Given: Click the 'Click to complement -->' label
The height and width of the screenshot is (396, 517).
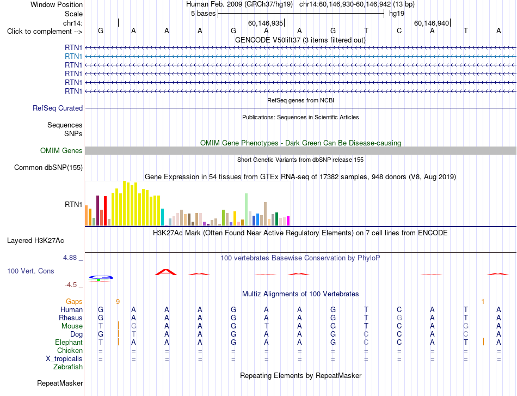Looking at the screenshot, I should click(x=45, y=32).
